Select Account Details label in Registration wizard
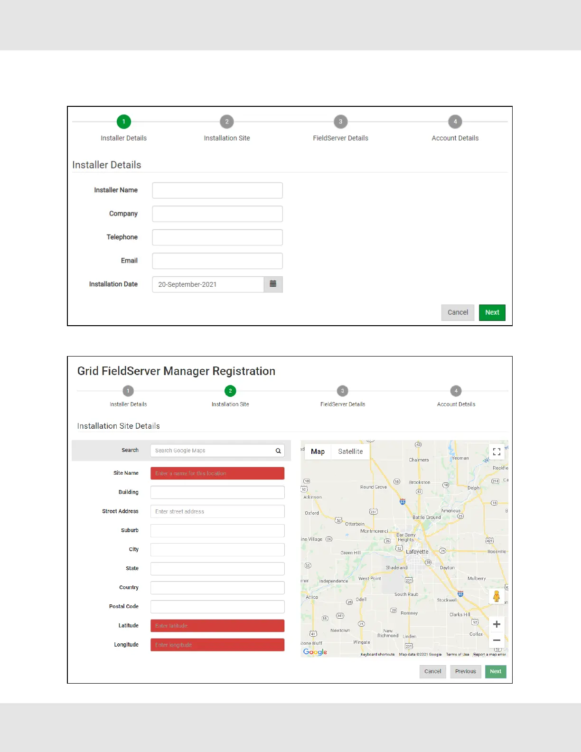581x752 pixels. (x=456, y=404)
